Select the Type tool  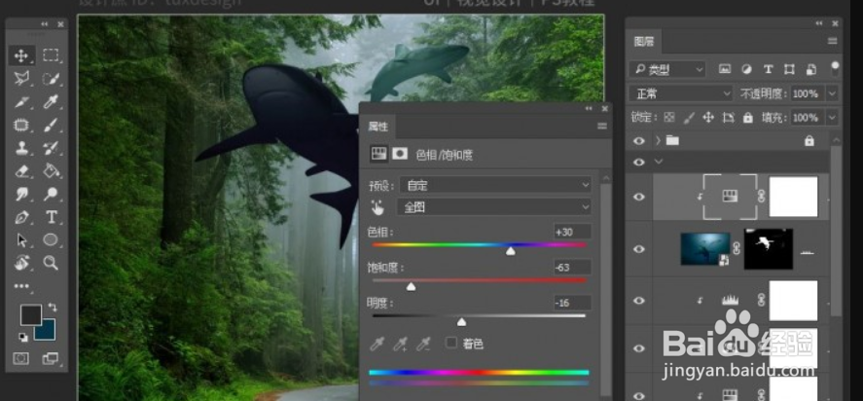tap(51, 217)
